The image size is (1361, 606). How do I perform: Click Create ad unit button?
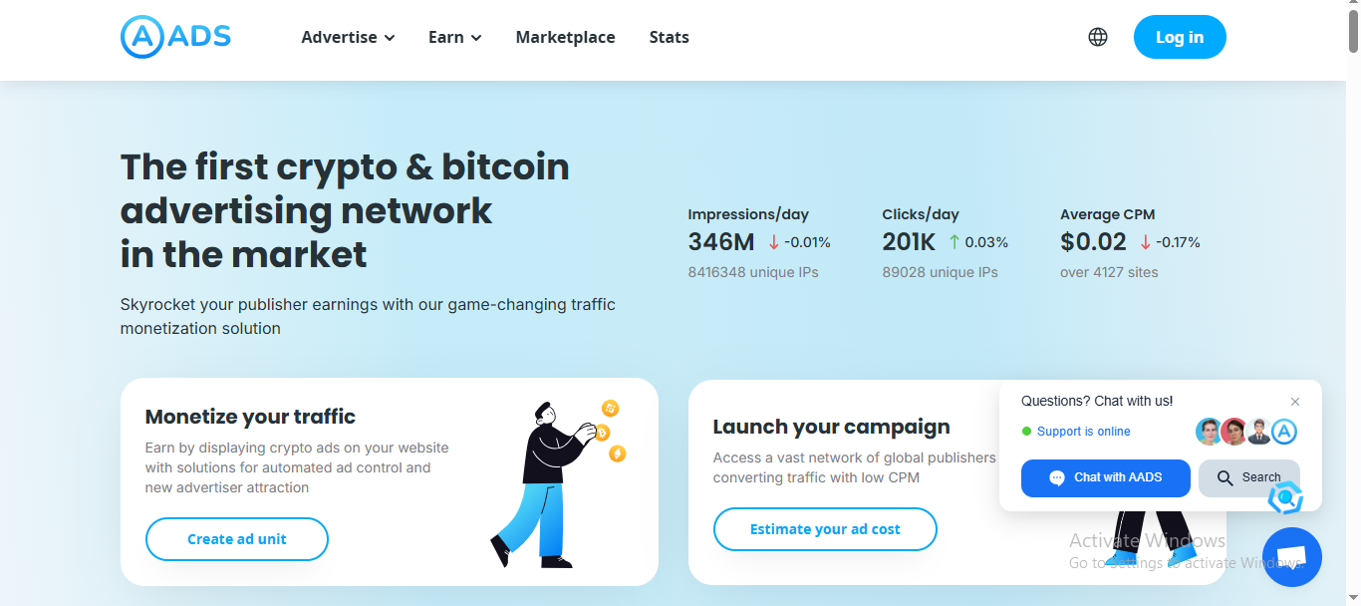point(237,539)
